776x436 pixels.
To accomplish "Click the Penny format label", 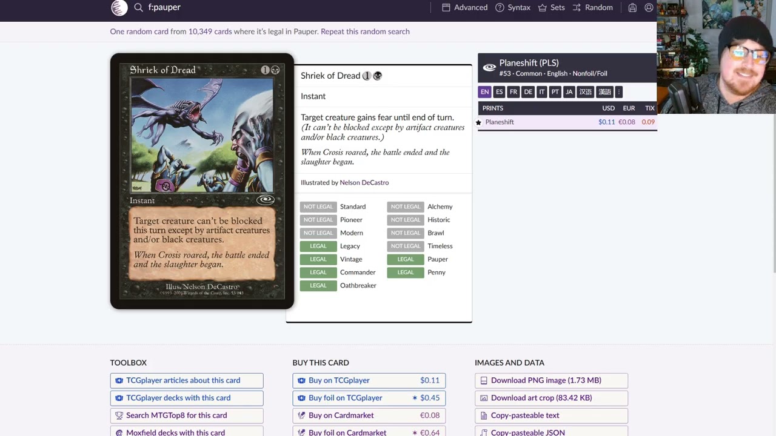I will click(x=436, y=272).
